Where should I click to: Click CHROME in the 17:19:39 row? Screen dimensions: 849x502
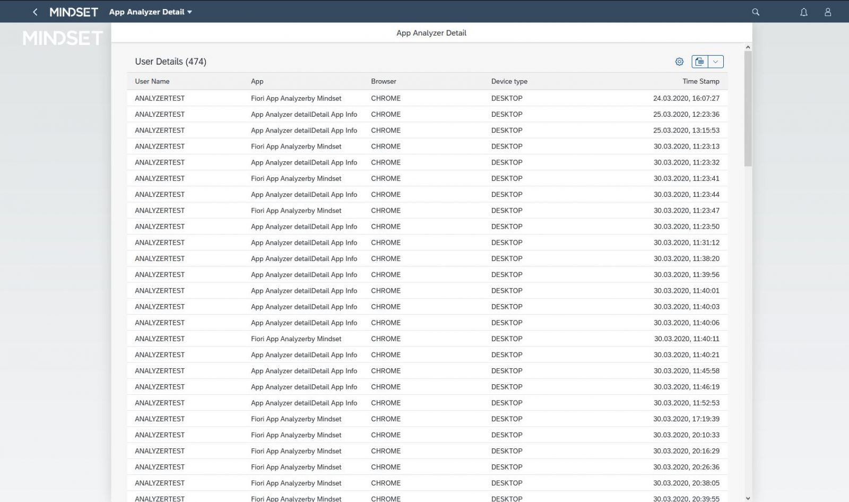[x=386, y=419]
